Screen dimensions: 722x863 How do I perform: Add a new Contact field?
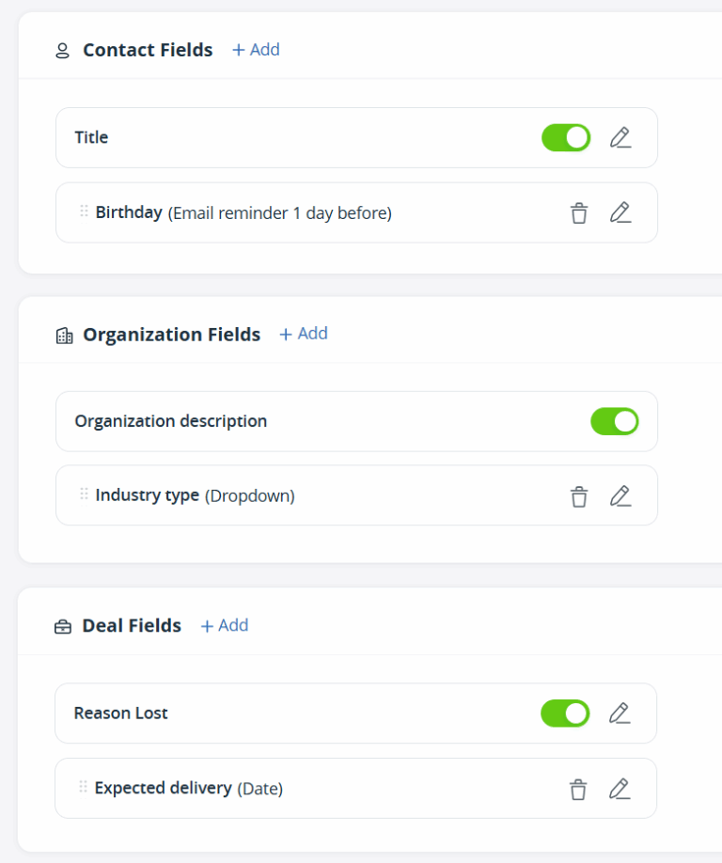pos(255,50)
